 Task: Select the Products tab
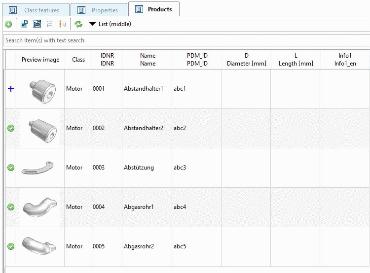tap(154, 9)
